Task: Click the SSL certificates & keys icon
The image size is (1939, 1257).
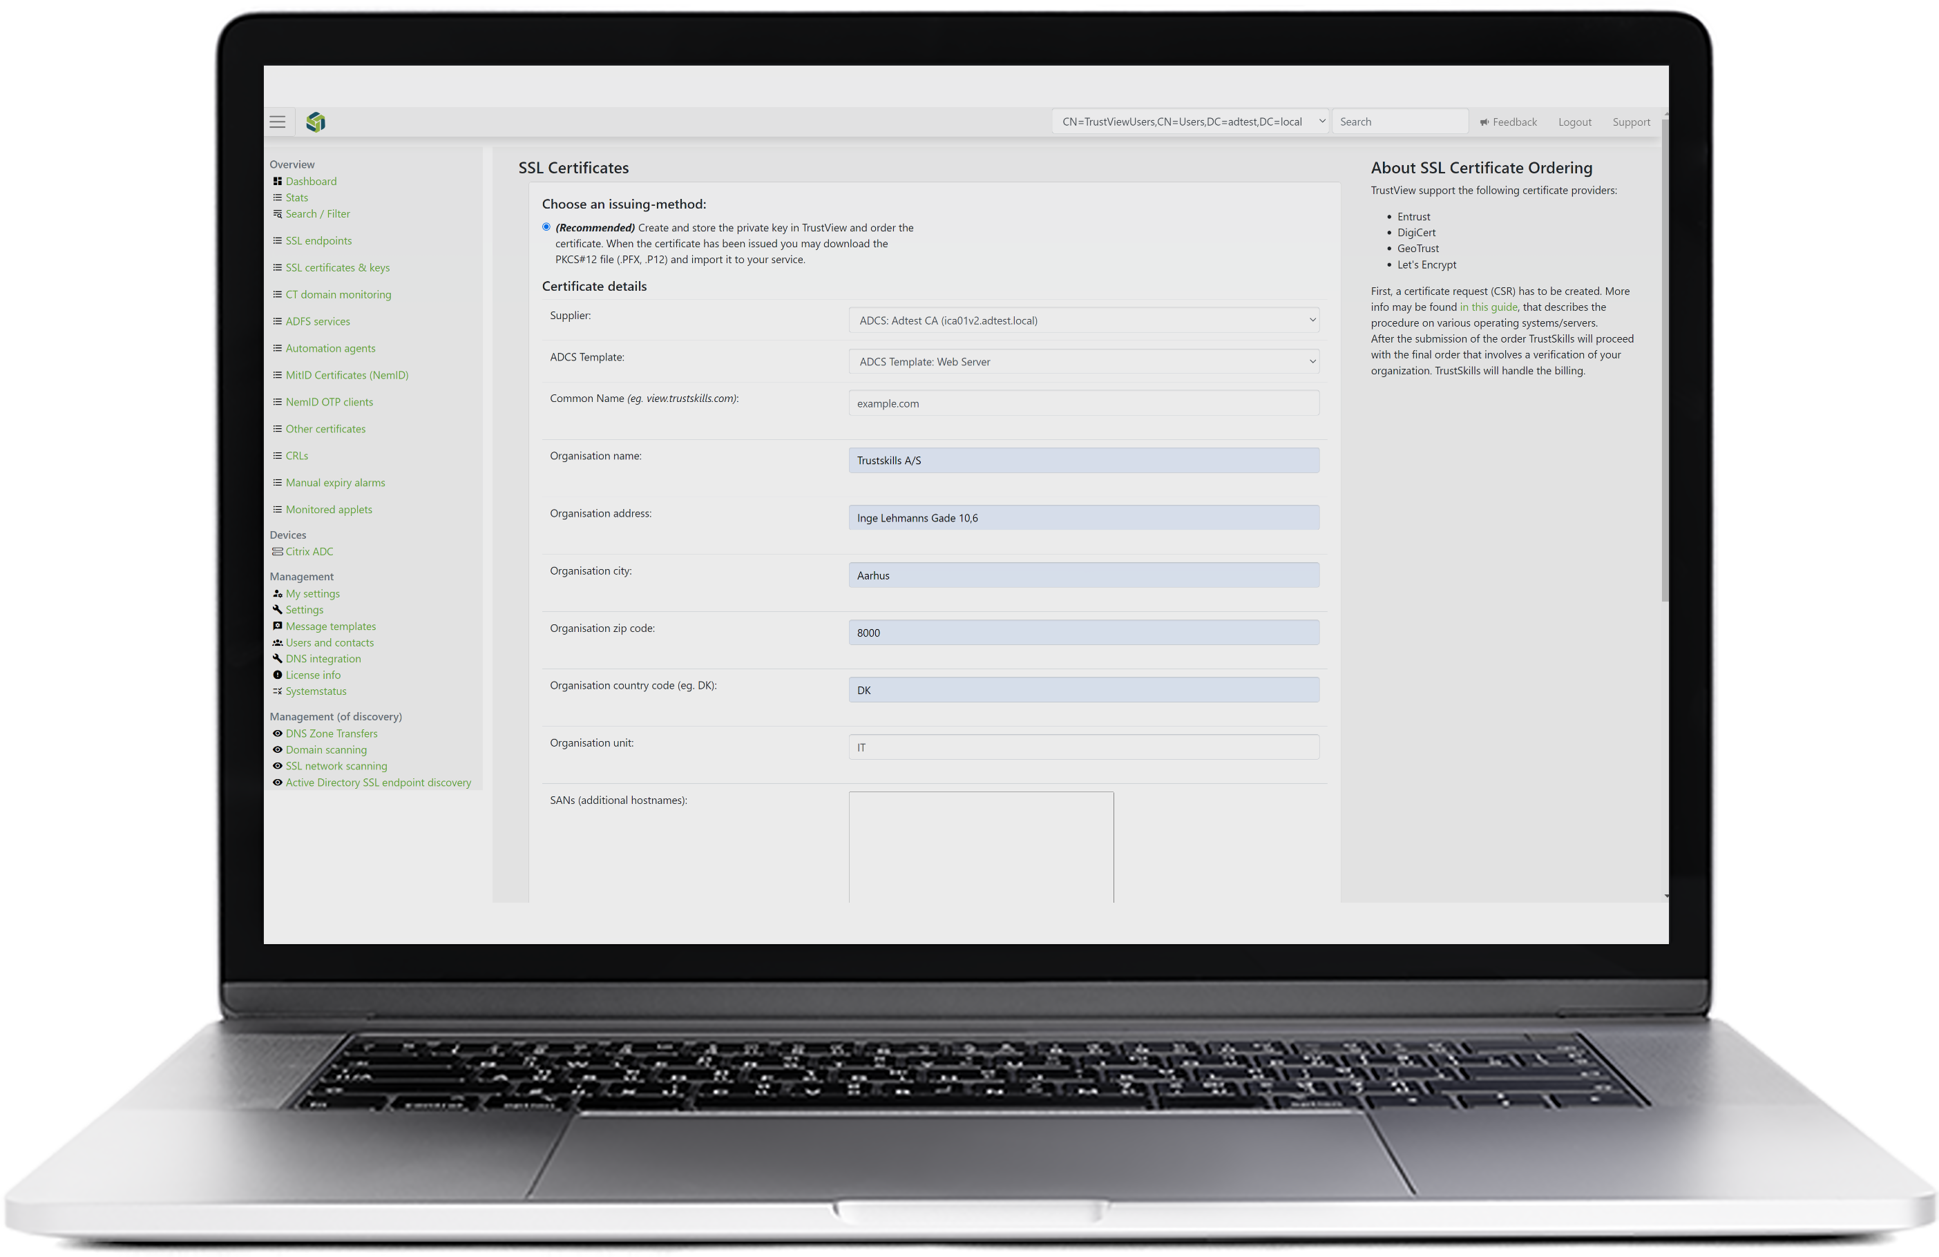Action: point(277,267)
